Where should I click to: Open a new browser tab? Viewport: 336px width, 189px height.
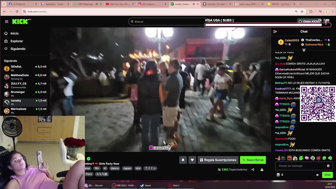[301, 4]
